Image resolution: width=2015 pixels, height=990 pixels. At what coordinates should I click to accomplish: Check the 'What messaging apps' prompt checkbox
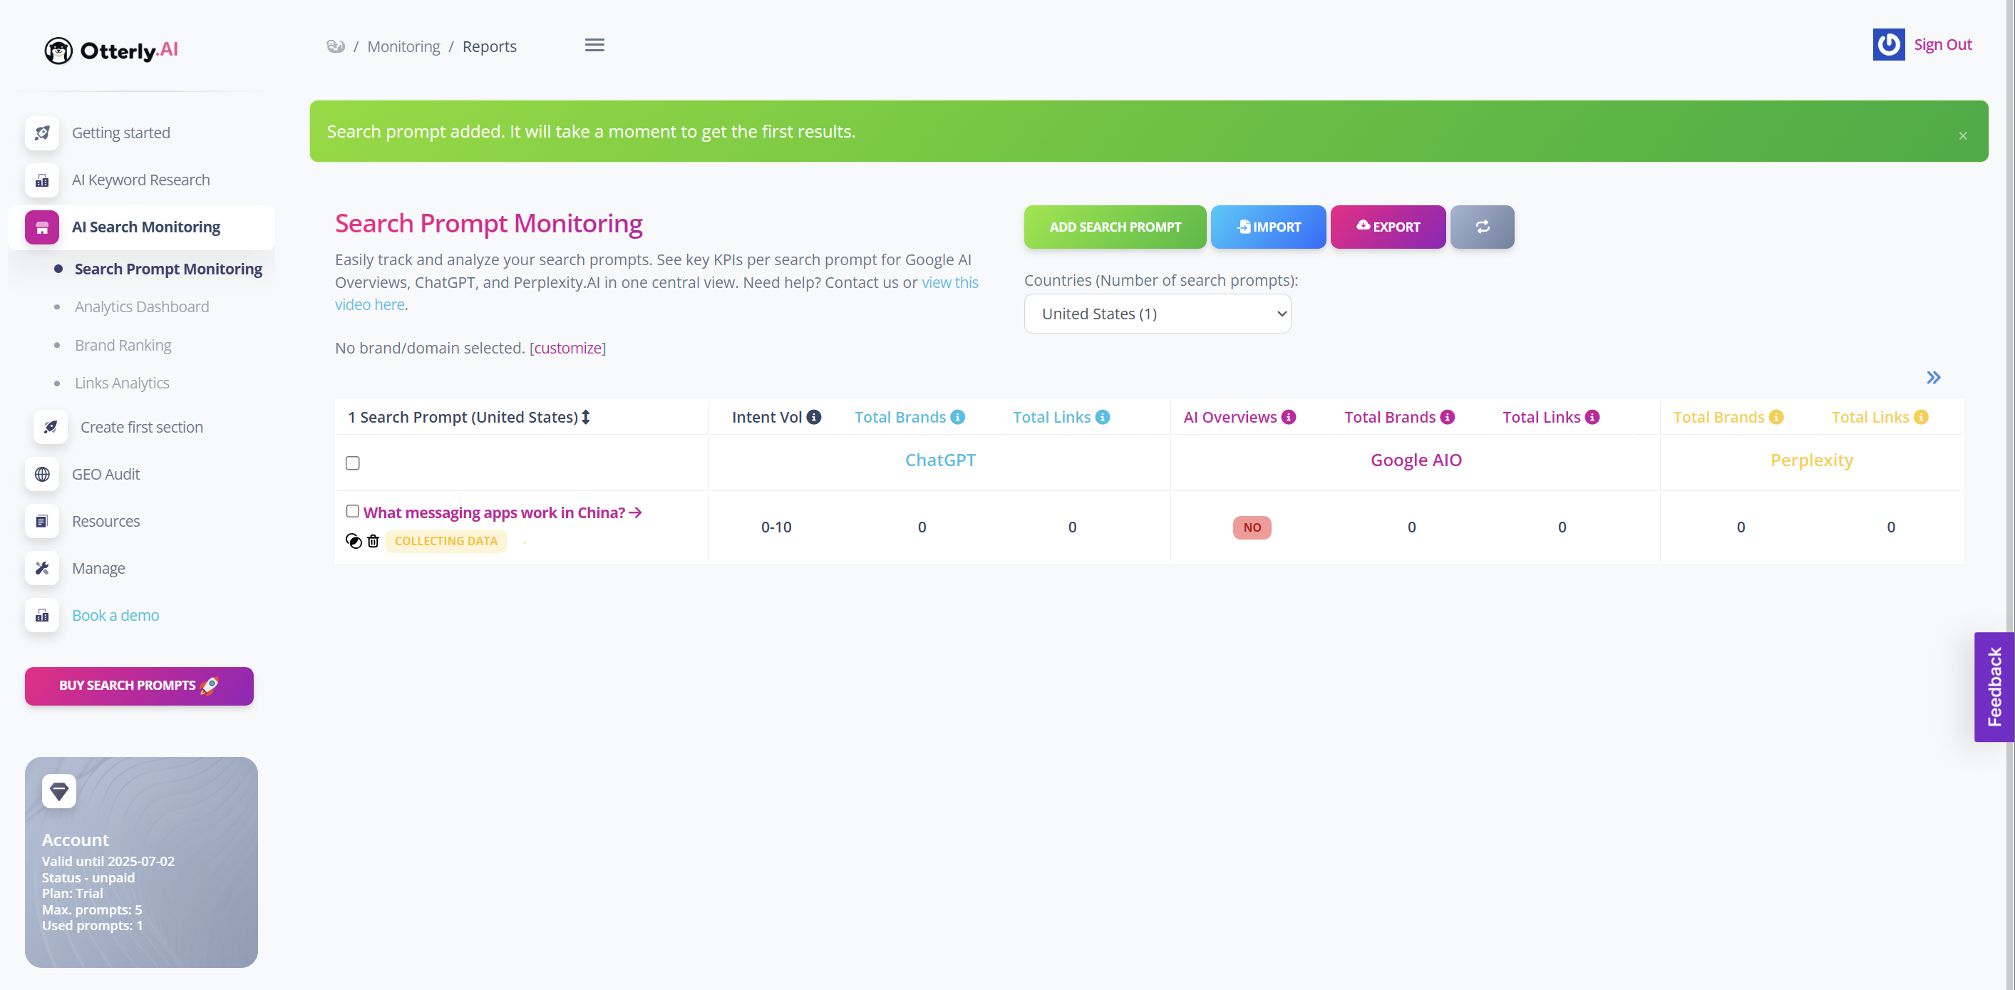(353, 512)
